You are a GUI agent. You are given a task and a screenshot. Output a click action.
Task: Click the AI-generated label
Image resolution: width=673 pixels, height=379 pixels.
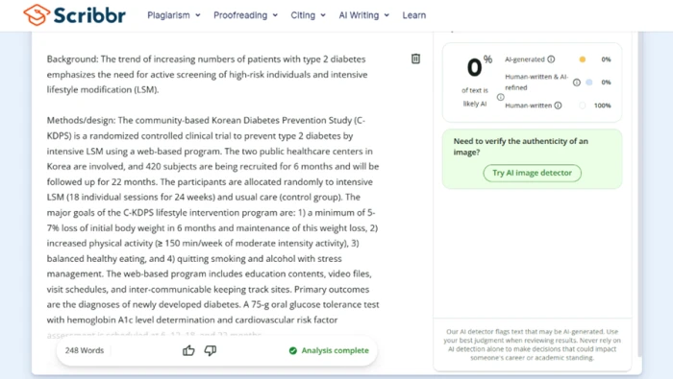click(x=525, y=59)
